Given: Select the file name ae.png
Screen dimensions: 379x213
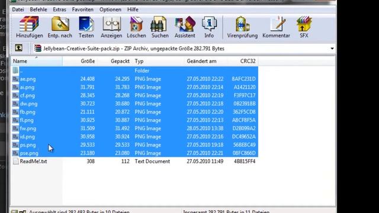Looking at the screenshot, I should click(28, 79).
